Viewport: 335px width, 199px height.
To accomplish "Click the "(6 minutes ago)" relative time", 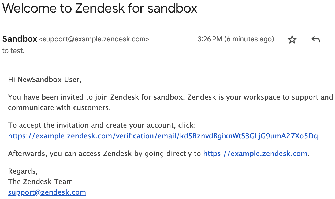I will tap(249, 39).
